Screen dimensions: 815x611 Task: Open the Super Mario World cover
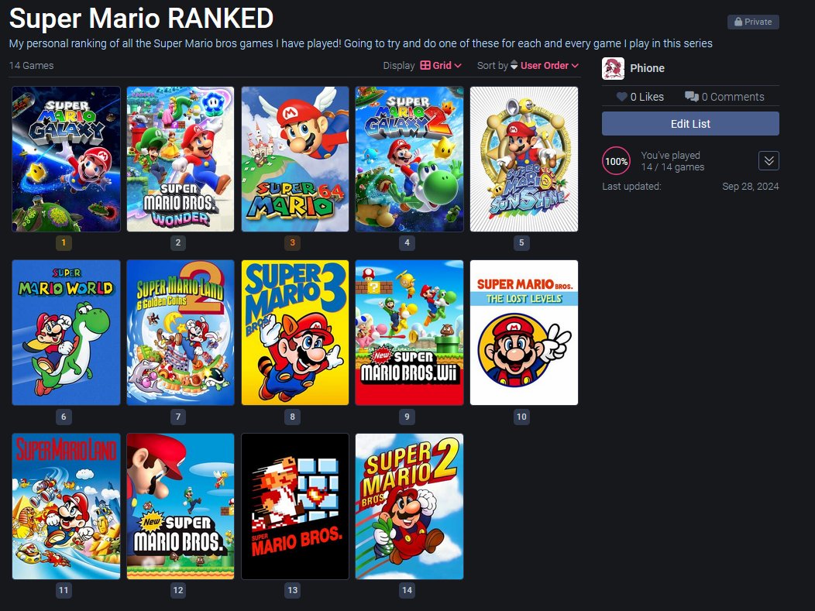[x=66, y=332]
